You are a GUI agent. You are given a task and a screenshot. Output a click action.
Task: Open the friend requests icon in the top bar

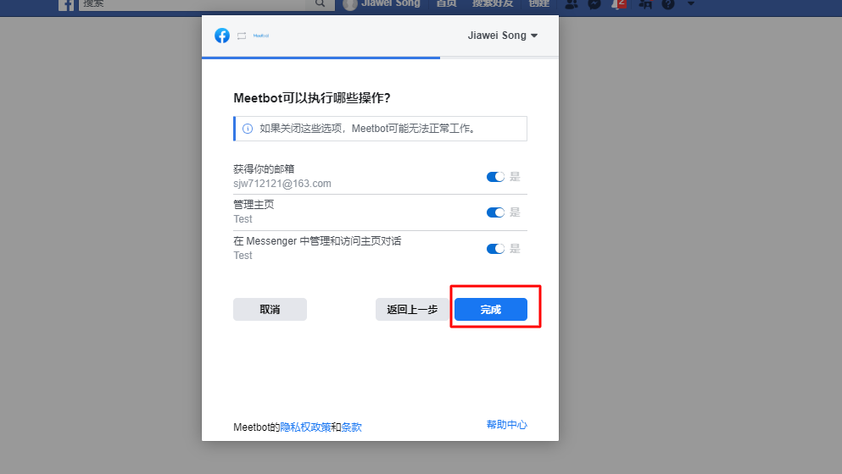coord(572,3)
